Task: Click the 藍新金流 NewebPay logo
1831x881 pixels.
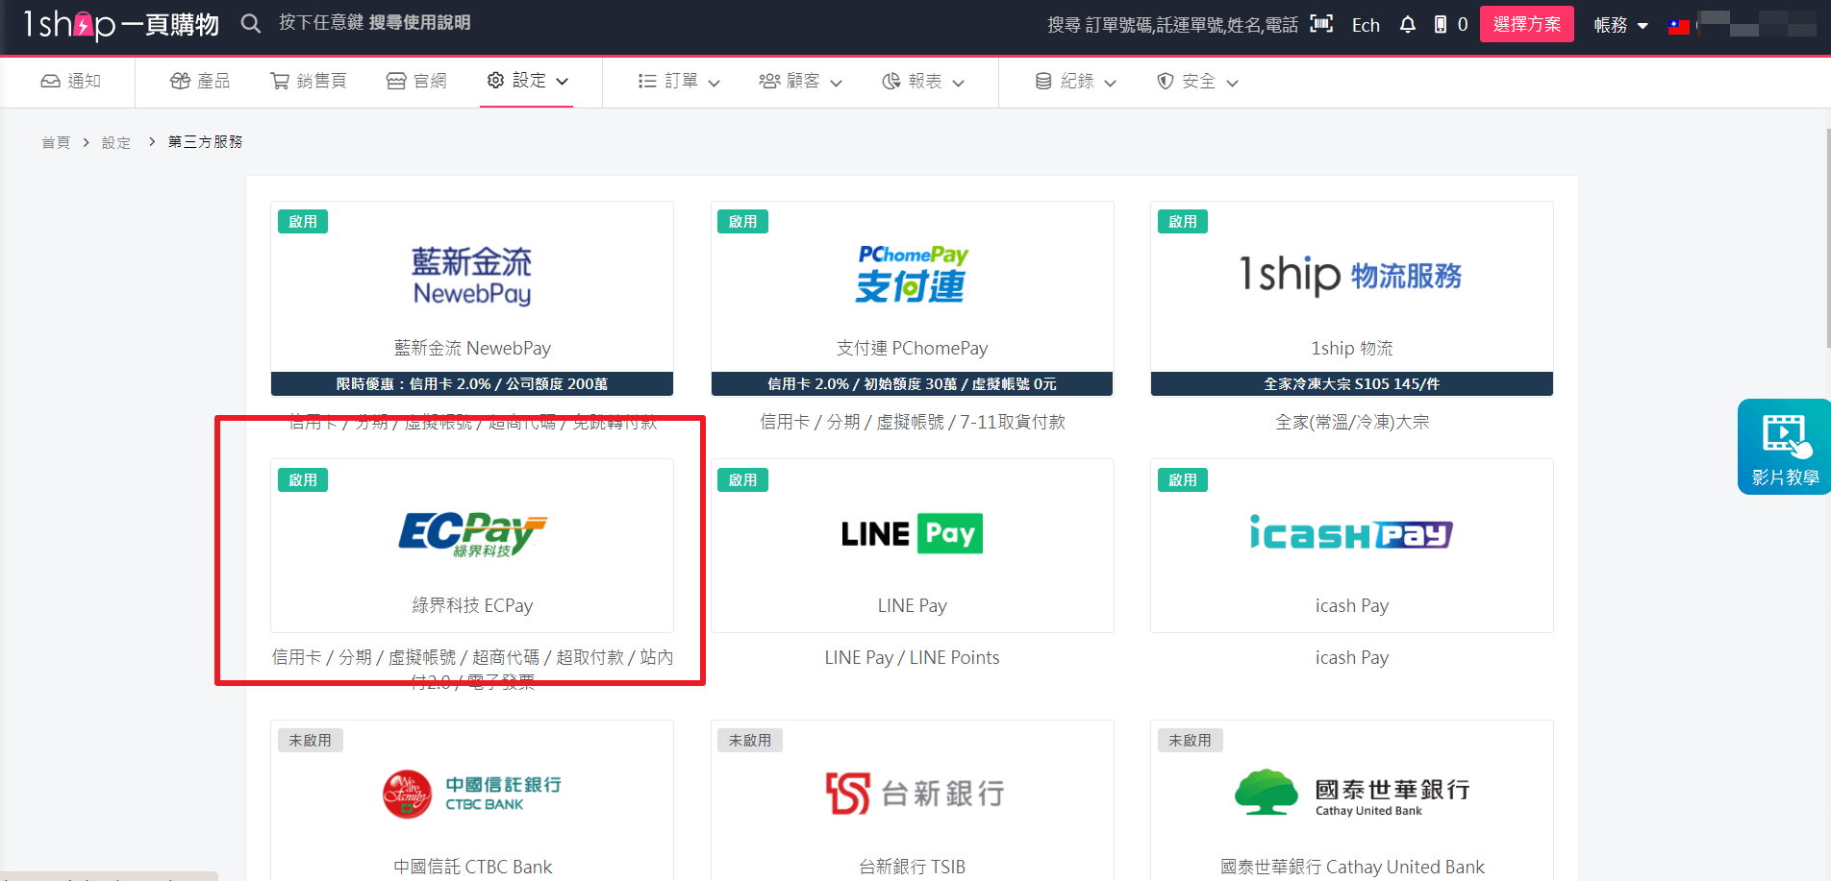Action: tap(472, 276)
